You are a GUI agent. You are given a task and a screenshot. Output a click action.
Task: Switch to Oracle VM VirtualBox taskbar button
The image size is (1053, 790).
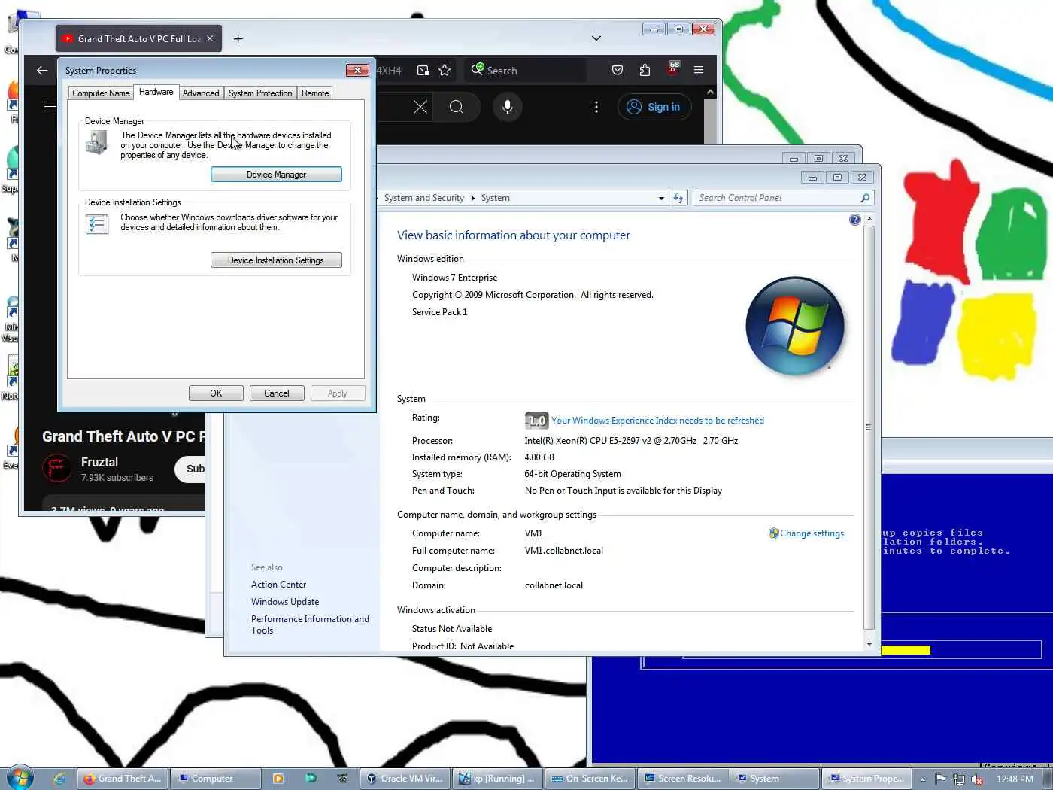(x=405, y=779)
